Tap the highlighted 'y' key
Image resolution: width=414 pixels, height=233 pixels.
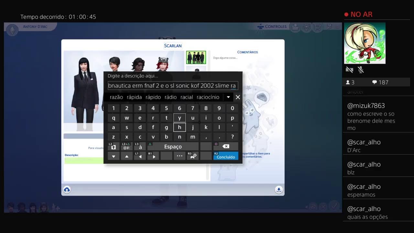180,118
